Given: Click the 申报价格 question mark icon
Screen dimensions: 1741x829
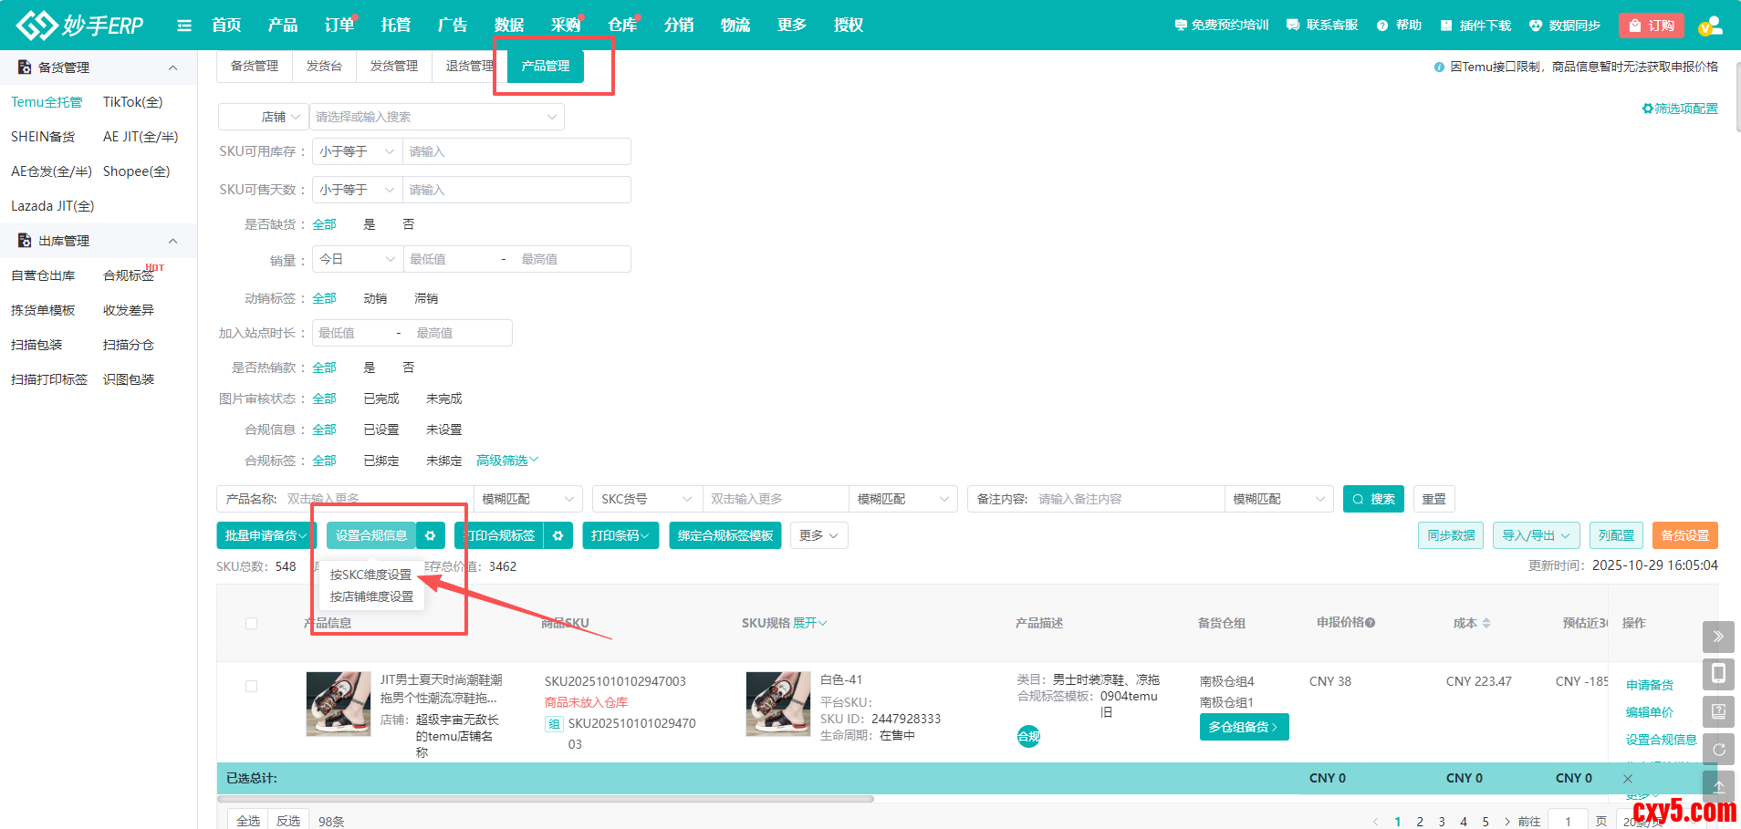Looking at the screenshot, I should [x=1370, y=623].
